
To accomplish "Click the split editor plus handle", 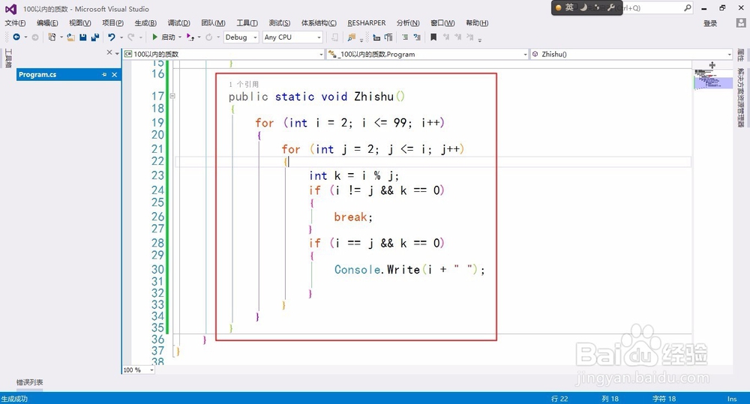I will click(712, 64).
